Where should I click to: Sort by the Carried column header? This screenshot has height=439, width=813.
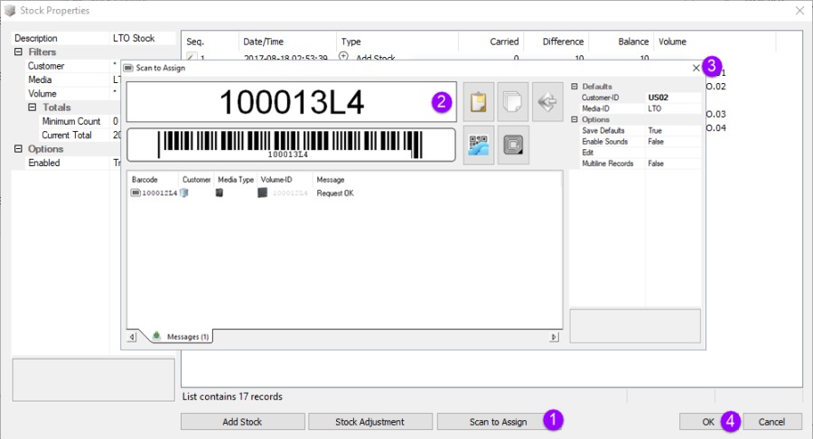coord(491,42)
